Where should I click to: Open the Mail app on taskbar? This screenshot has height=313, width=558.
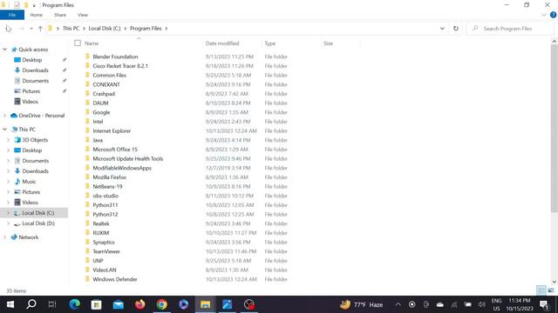pos(119,304)
